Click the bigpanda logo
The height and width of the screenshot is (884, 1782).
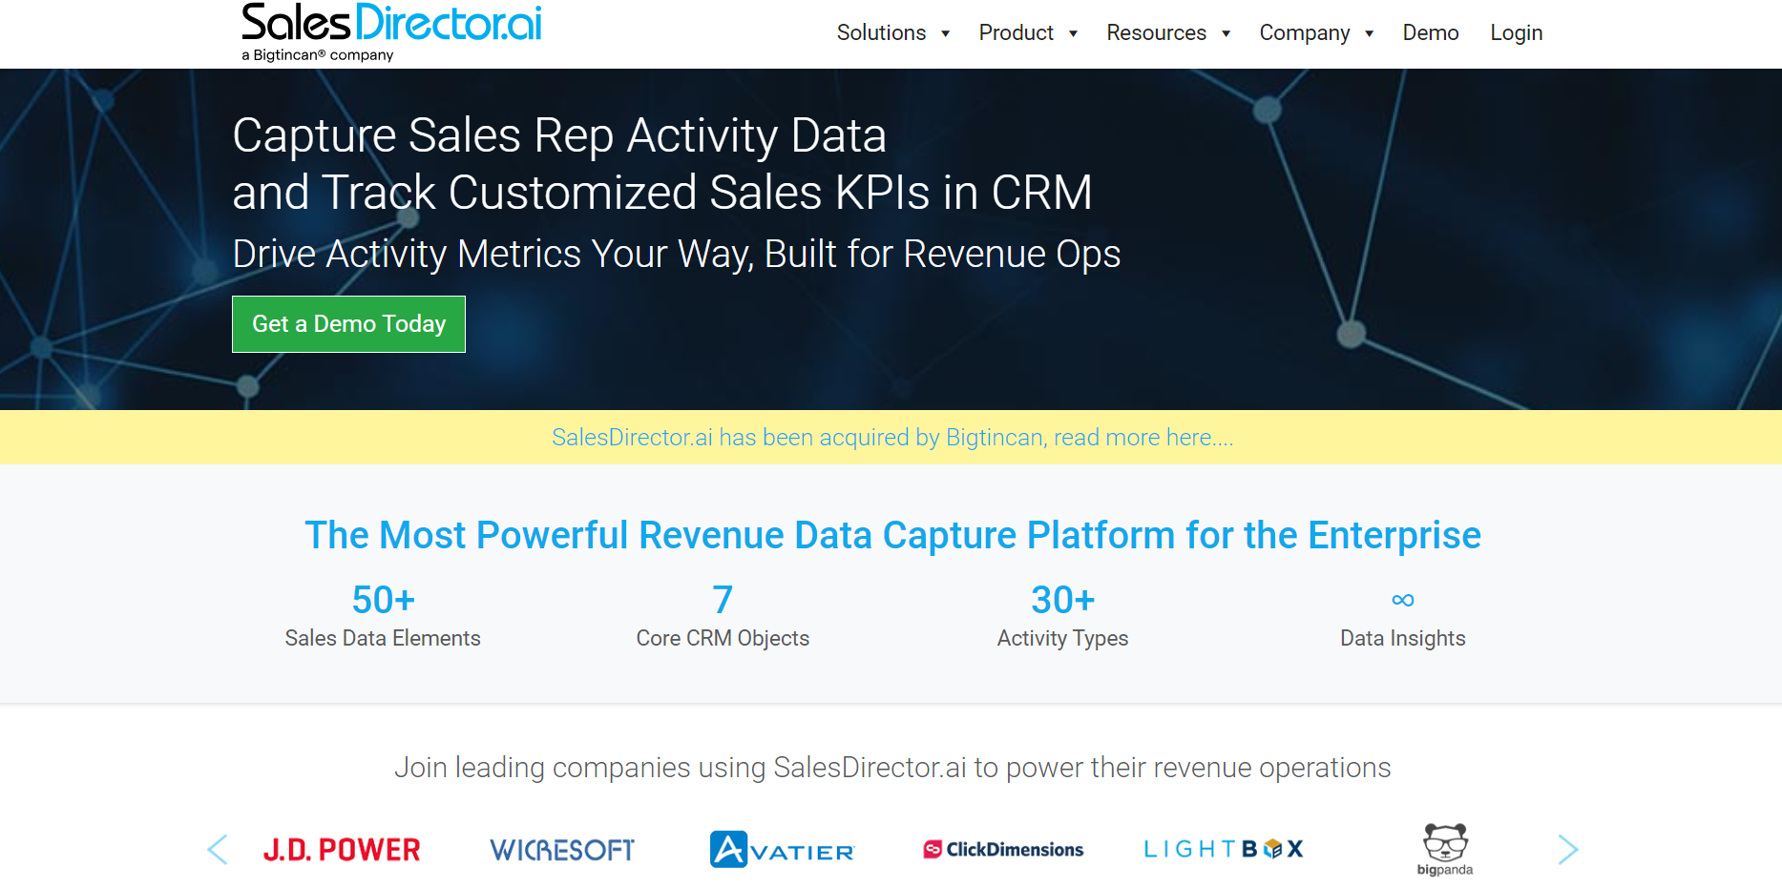[1445, 849]
